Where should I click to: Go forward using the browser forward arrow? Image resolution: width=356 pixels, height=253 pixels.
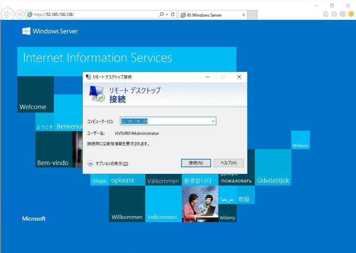tap(20, 15)
